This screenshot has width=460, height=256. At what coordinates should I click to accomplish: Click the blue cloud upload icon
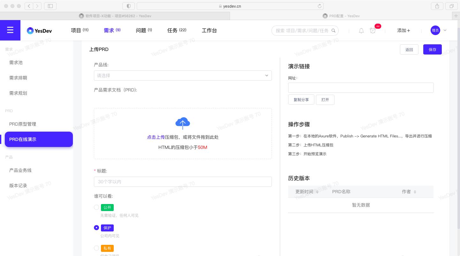(183, 123)
